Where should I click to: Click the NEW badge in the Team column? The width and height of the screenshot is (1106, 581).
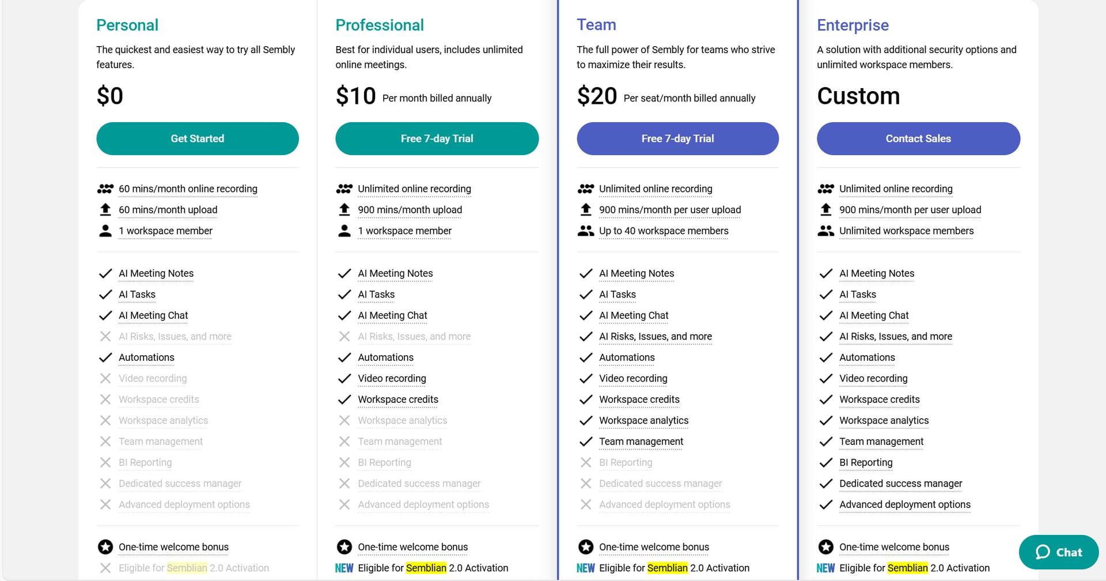pos(586,568)
